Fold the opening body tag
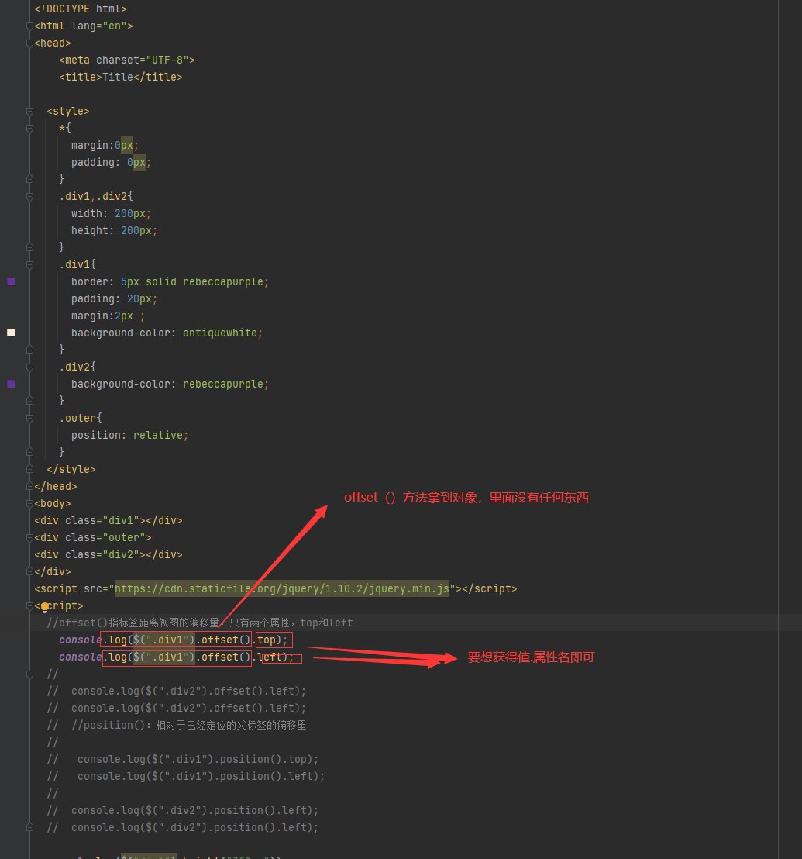This screenshot has width=802, height=859. (29, 503)
